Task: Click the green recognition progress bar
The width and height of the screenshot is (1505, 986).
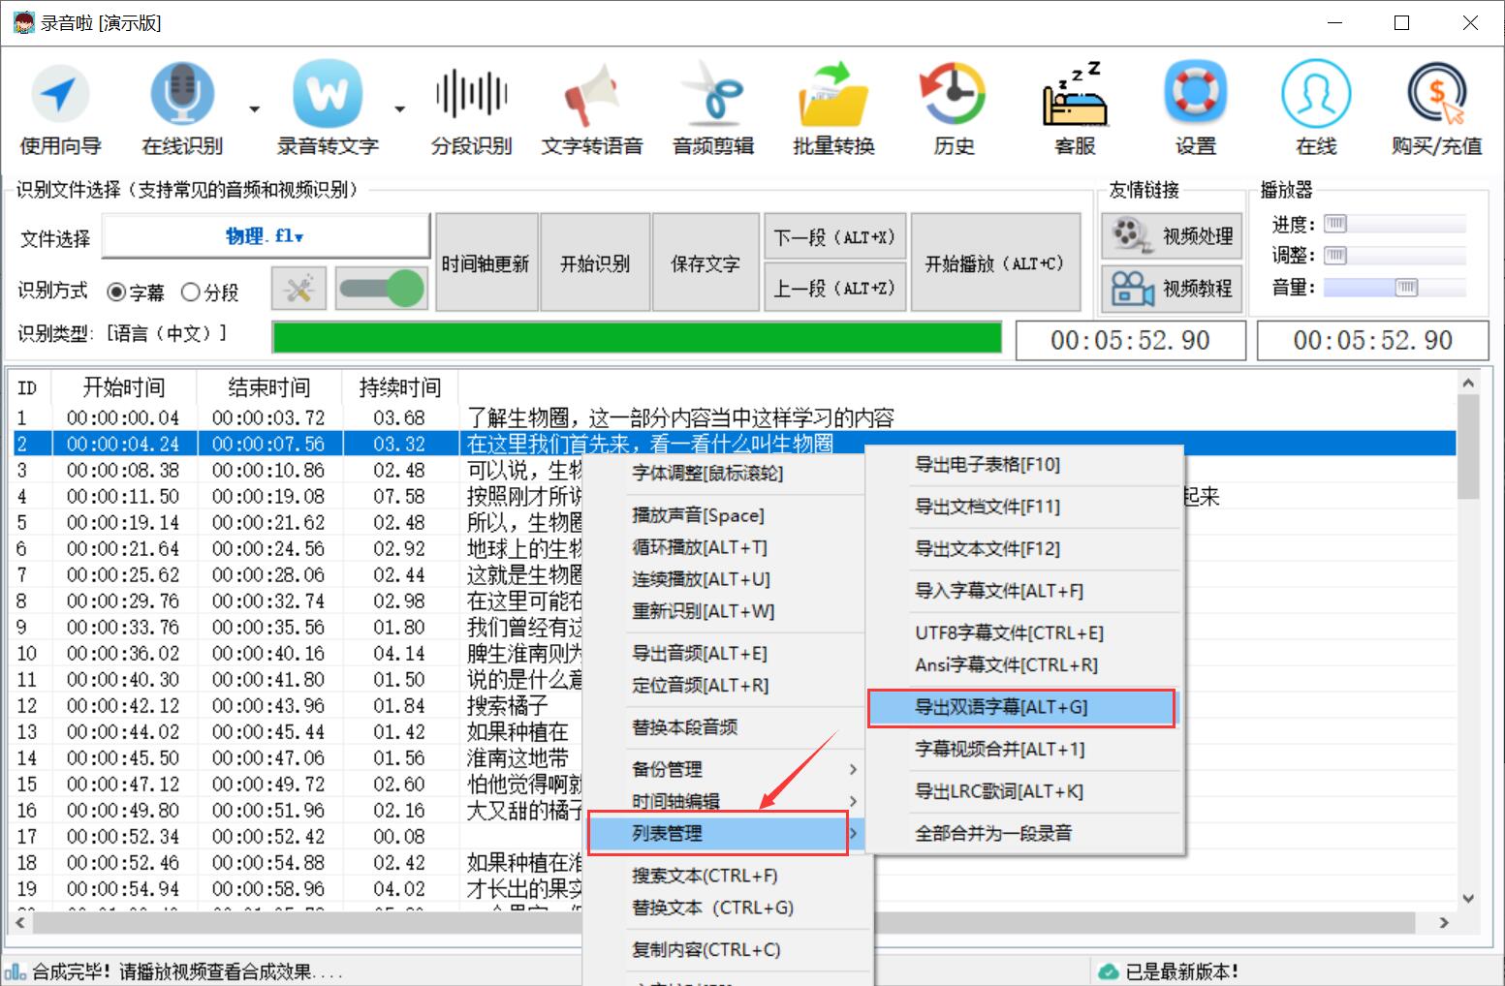Action: pos(638,338)
